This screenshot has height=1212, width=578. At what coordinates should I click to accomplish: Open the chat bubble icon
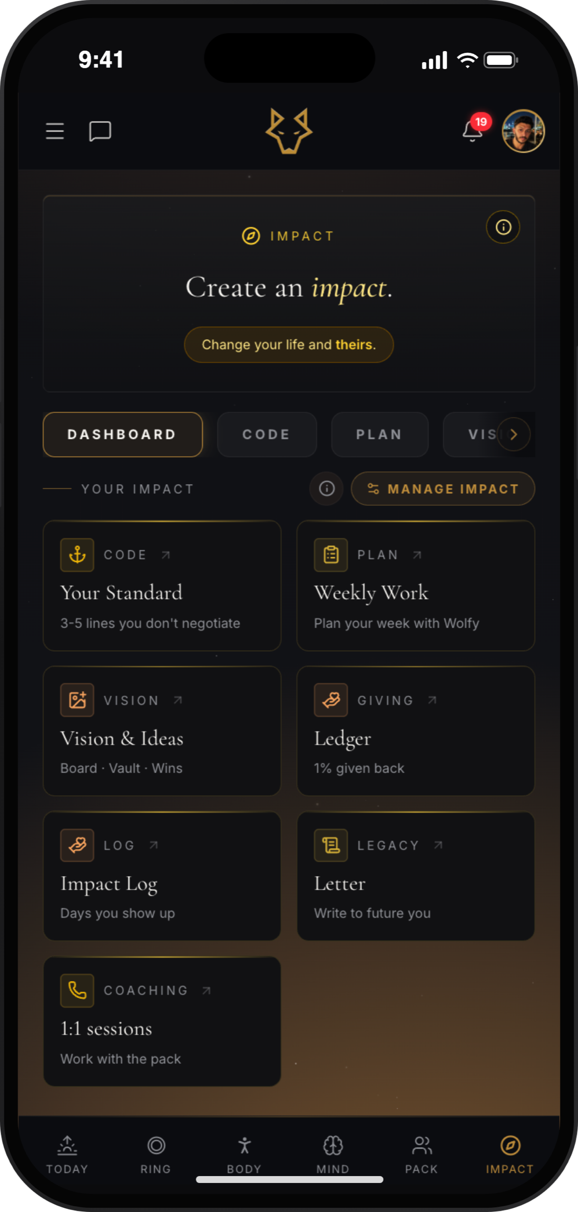point(100,131)
